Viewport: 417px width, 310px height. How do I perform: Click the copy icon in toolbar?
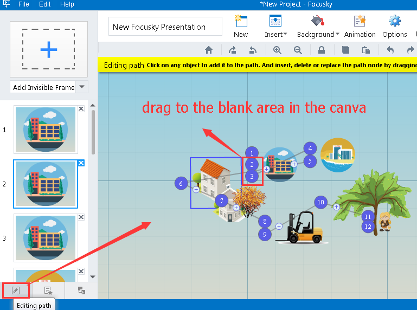pyautogui.click(x=345, y=50)
